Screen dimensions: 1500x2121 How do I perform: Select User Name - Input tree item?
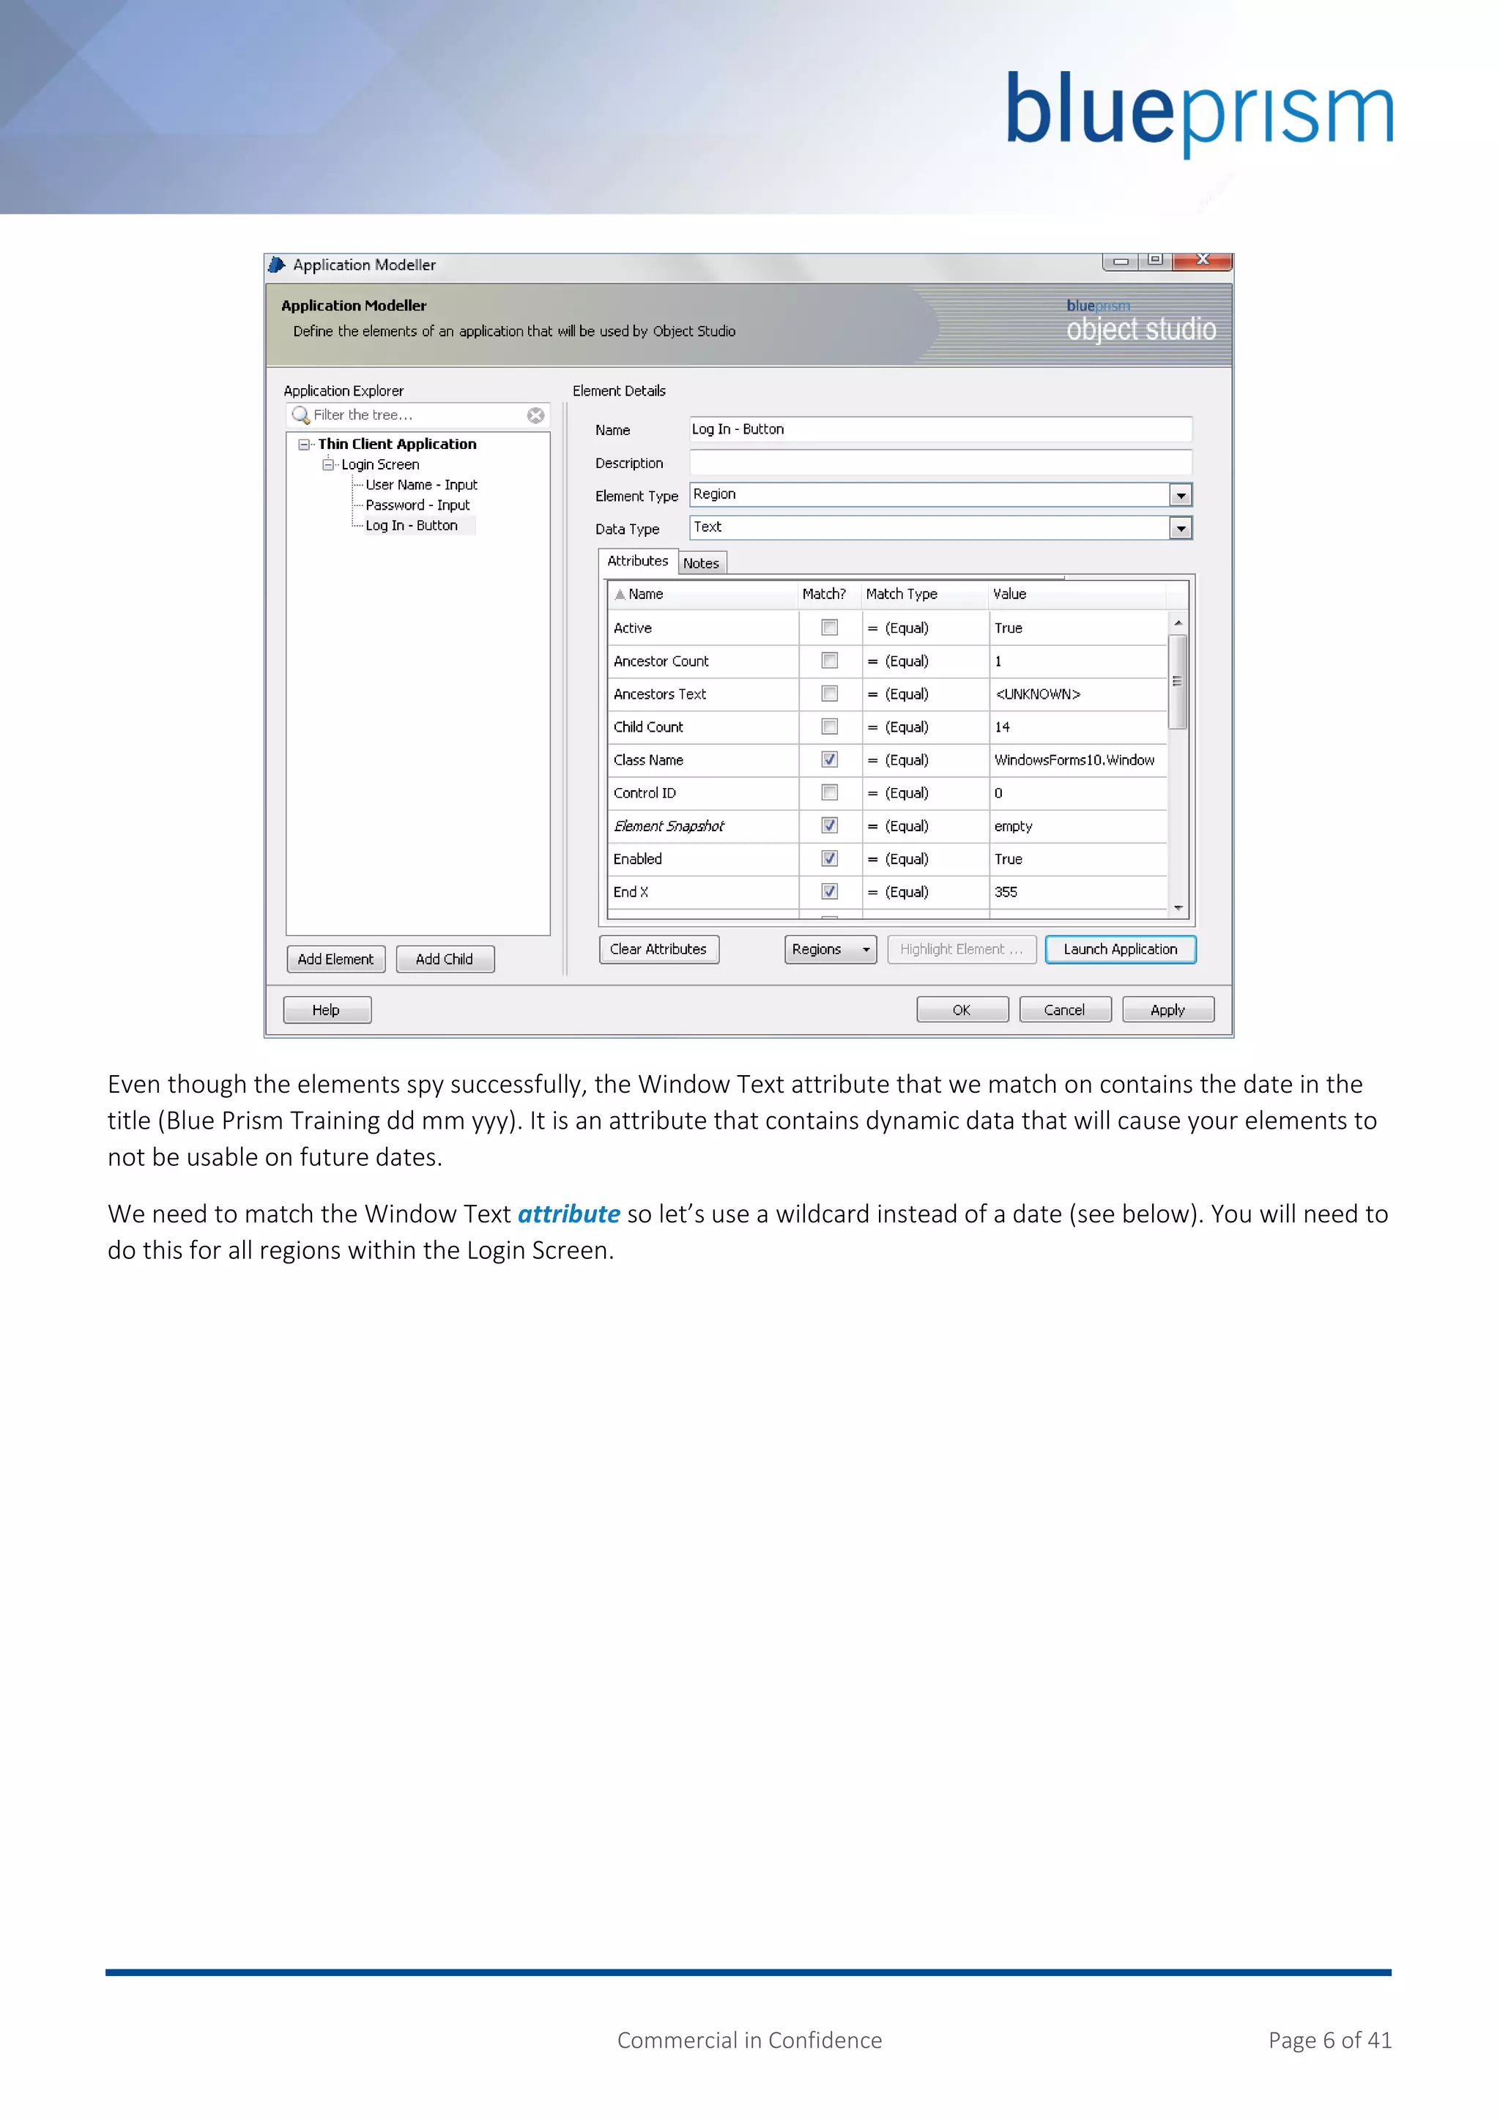[421, 485]
